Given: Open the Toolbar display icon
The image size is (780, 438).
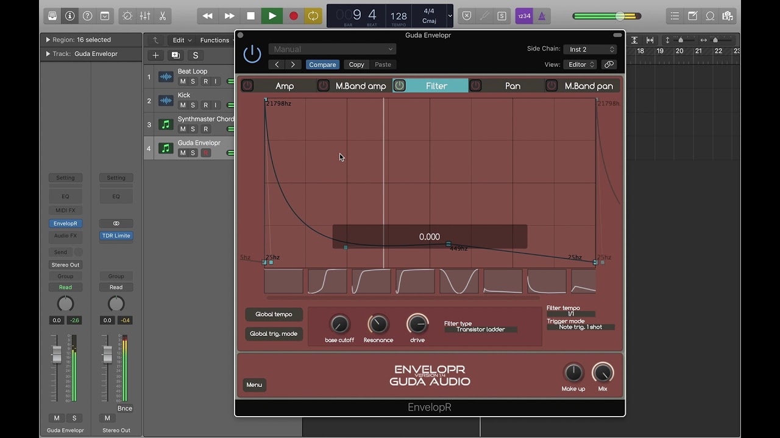Looking at the screenshot, I should [x=105, y=16].
